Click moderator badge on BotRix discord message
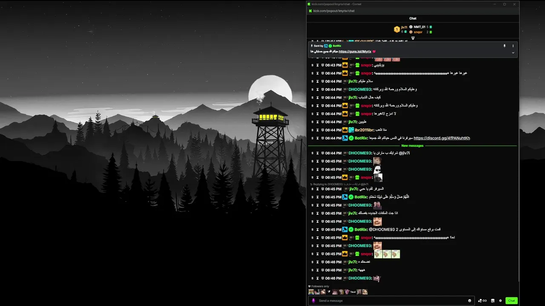 pyautogui.click(x=345, y=138)
